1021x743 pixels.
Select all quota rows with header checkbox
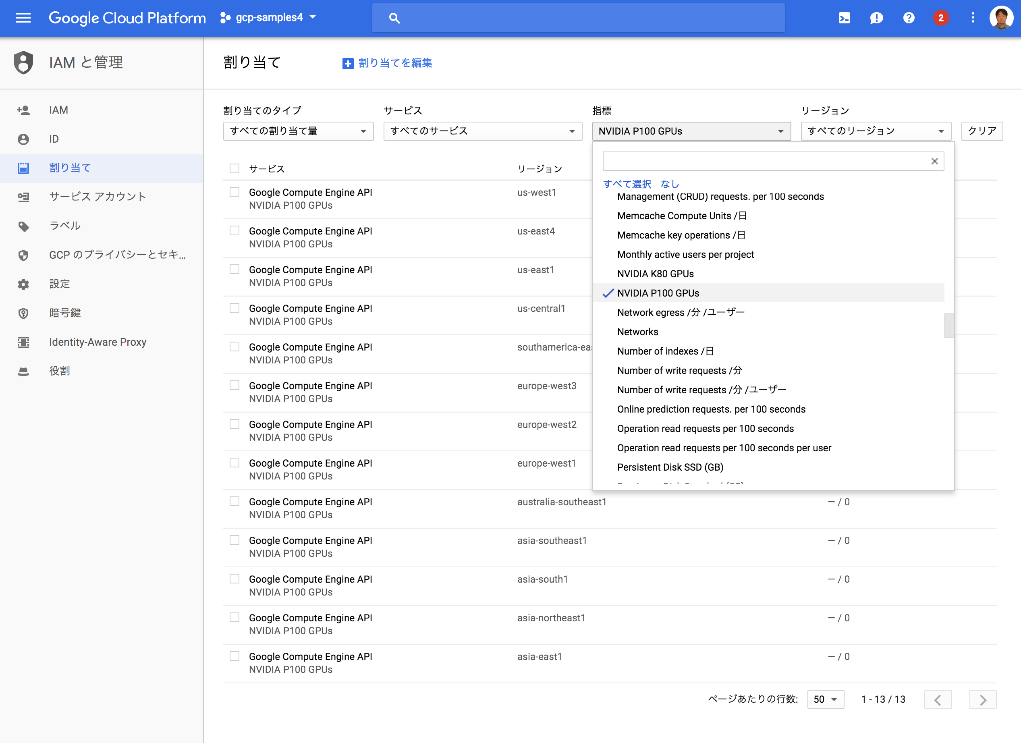(234, 168)
